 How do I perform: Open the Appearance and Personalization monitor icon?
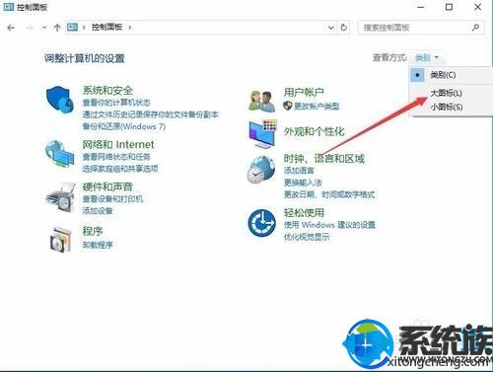pyautogui.click(x=263, y=134)
